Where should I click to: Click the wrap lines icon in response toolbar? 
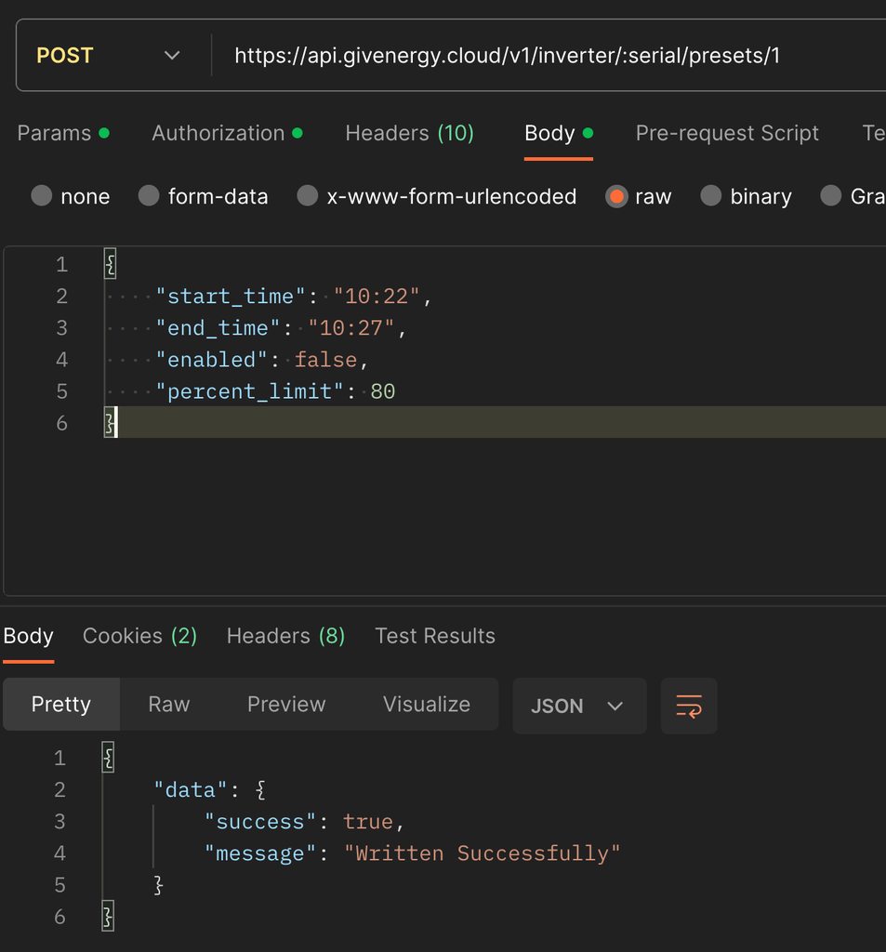(689, 706)
